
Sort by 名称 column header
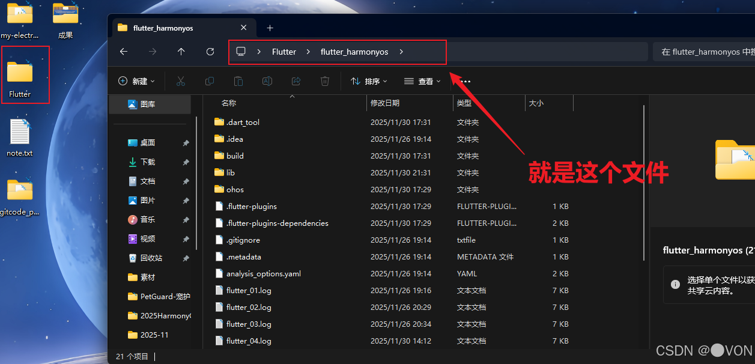pyautogui.click(x=229, y=103)
